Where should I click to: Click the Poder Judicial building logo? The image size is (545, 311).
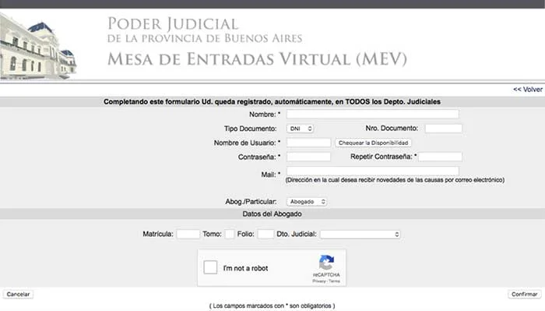tap(38, 46)
